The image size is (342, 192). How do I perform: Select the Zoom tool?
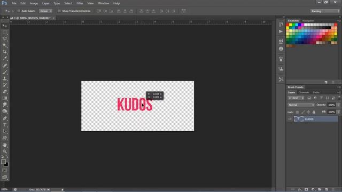point(5,151)
